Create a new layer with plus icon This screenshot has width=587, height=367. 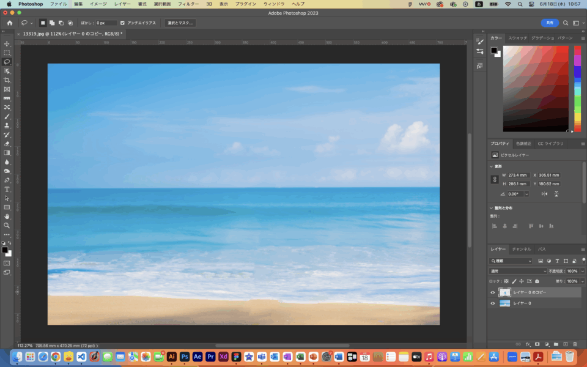click(x=565, y=344)
